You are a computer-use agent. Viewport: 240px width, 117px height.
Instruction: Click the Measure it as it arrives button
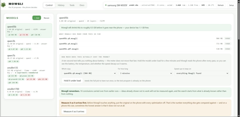coord(74,112)
